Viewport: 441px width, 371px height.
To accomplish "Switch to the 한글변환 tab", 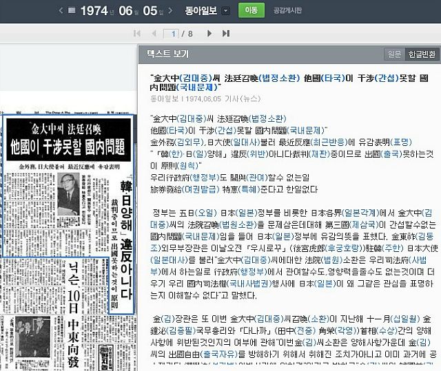I will click(x=422, y=54).
